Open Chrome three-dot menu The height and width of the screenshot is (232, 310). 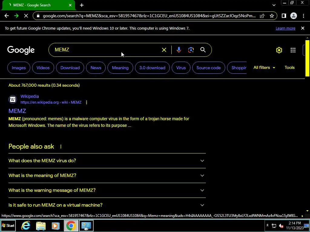[303, 16]
